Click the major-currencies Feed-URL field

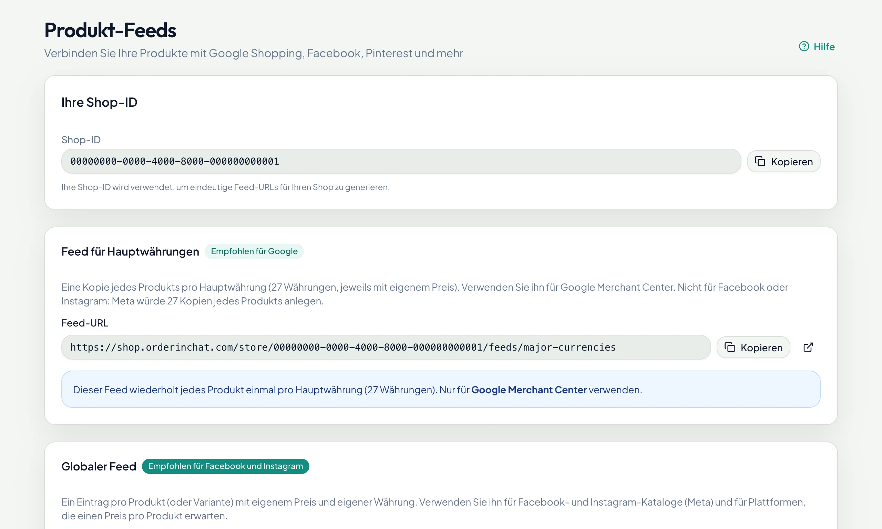click(386, 347)
